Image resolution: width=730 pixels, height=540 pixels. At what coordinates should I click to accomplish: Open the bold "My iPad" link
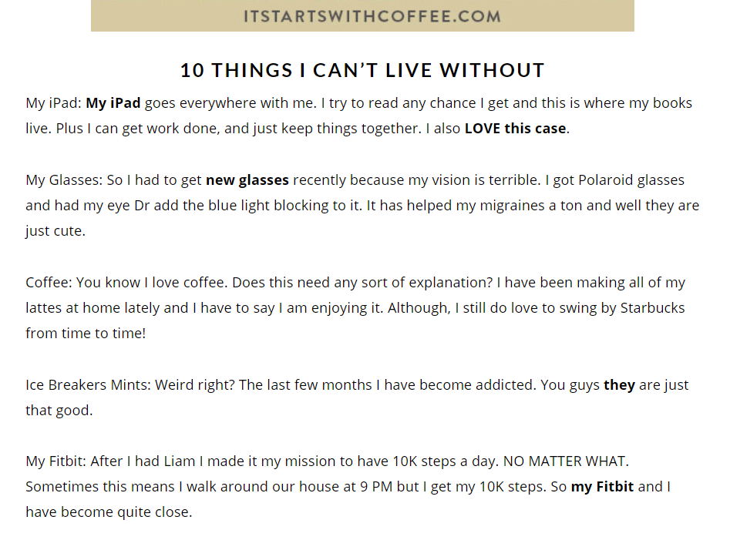click(x=113, y=103)
